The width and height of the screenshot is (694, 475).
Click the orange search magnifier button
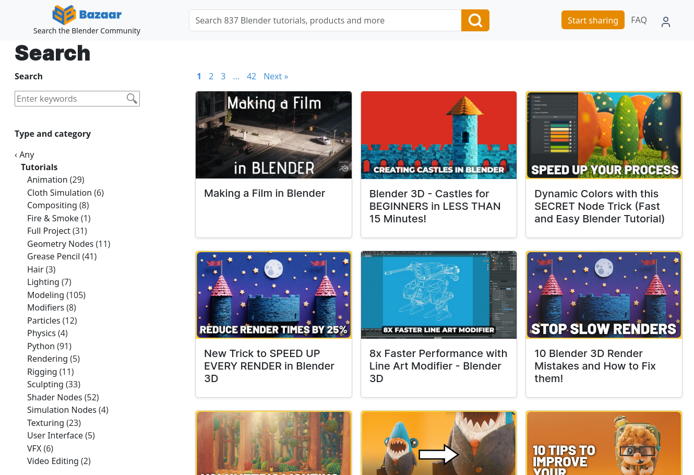(x=475, y=20)
